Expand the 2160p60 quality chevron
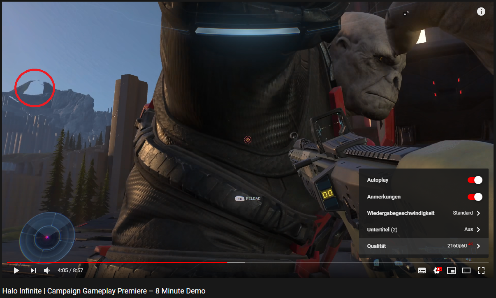 pyautogui.click(x=478, y=246)
